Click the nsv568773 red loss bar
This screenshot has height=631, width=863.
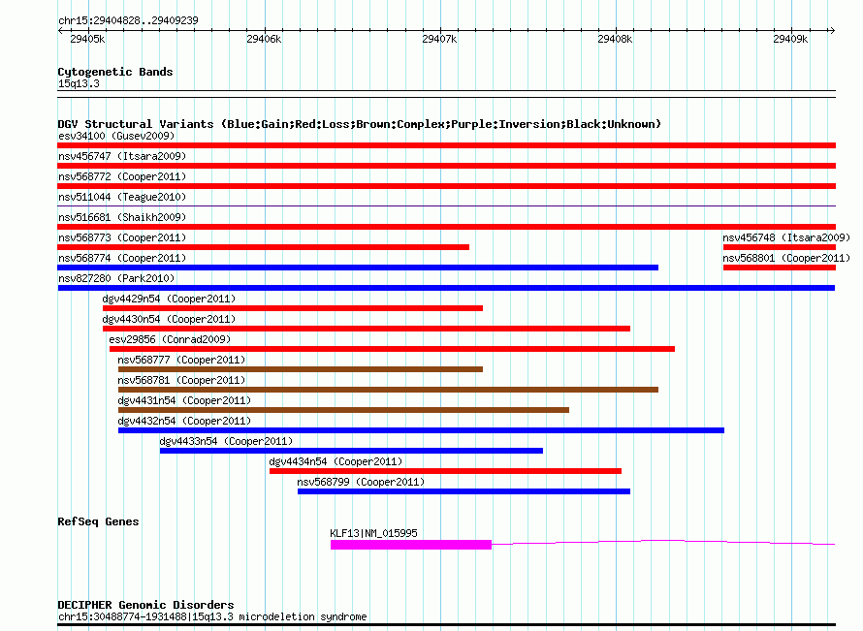(263, 247)
